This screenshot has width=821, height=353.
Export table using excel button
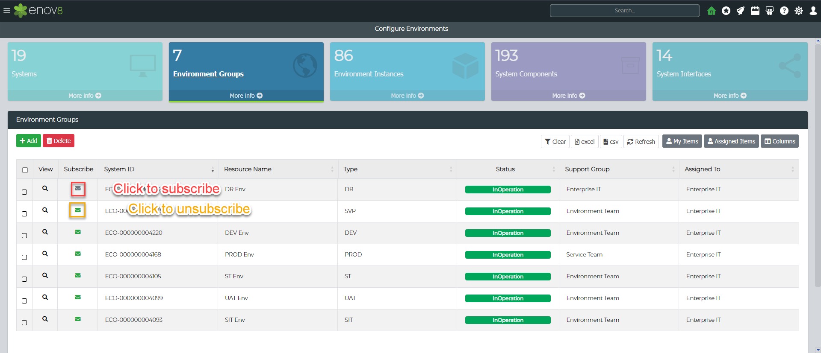point(585,141)
